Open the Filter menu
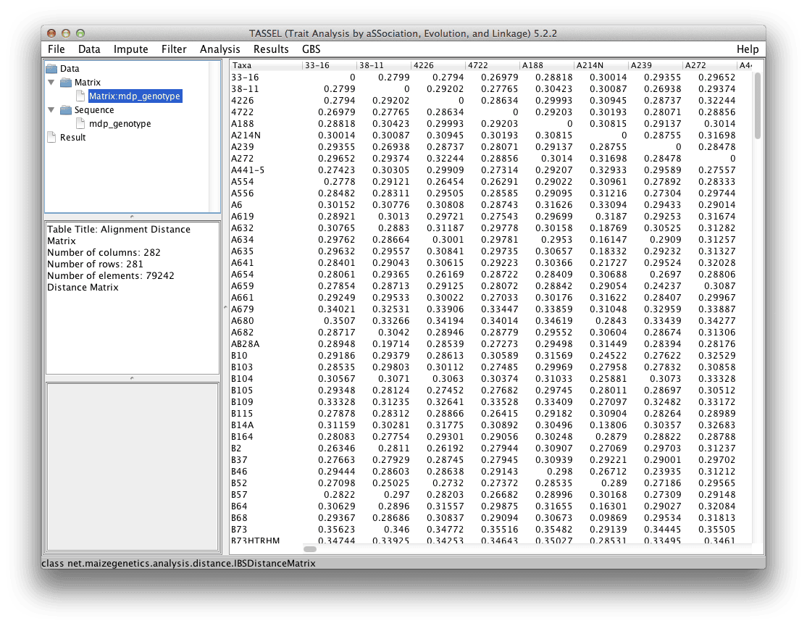The height and width of the screenshot is (626, 807). click(x=174, y=49)
